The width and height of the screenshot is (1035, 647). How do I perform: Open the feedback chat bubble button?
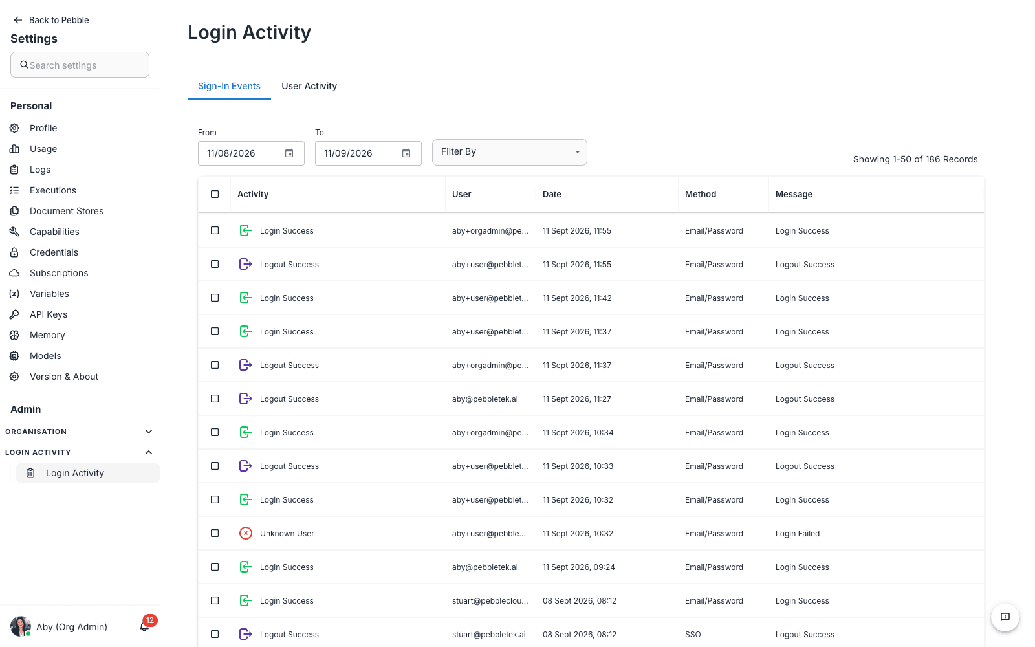[1005, 617]
